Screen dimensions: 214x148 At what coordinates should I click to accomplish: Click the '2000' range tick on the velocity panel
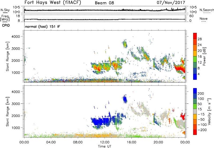click(16, 116)
